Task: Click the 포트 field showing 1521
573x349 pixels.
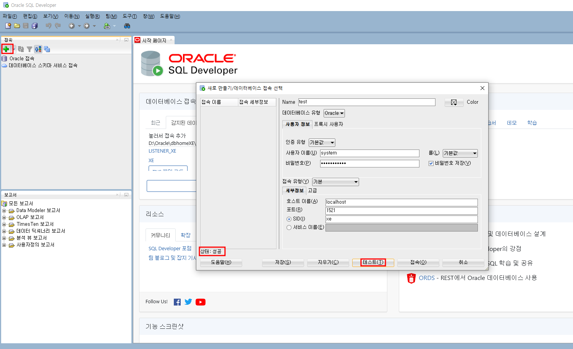Action: click(401, 211)
